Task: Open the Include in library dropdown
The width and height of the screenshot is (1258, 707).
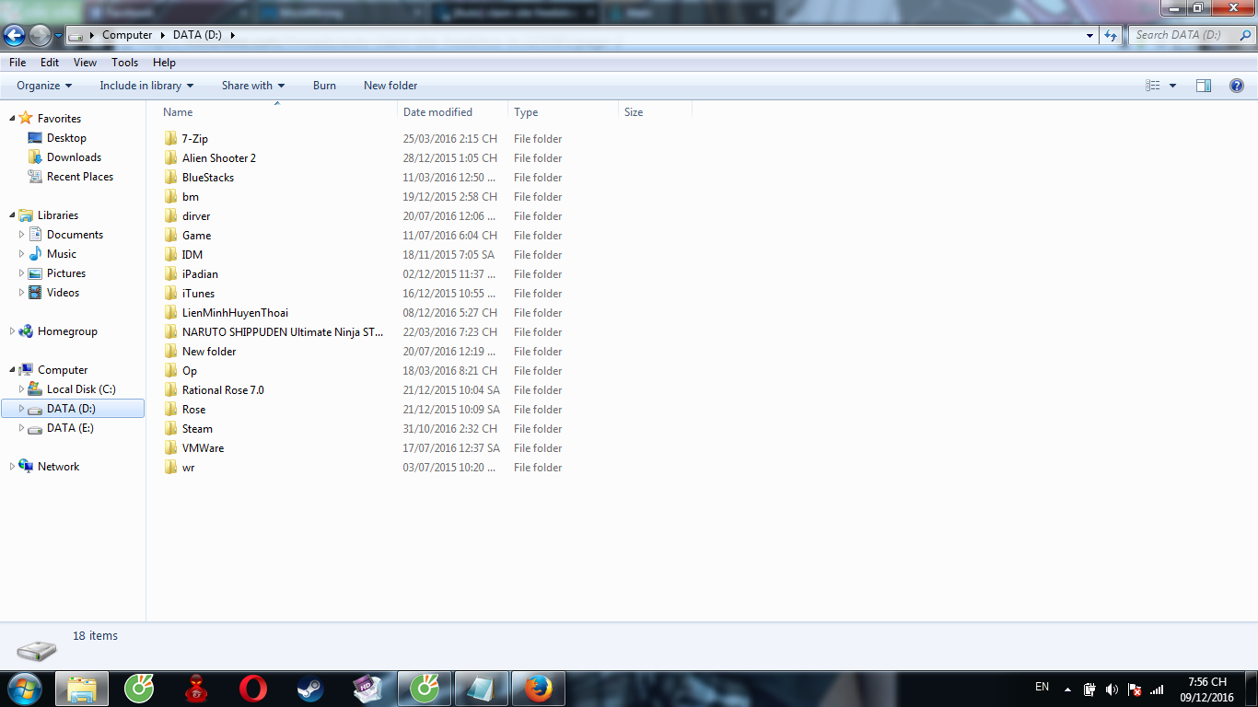Action: [146, 86]
